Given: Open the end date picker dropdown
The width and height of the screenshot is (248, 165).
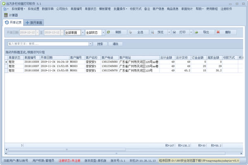Looking at the screenshot, I should pos(62,33).
